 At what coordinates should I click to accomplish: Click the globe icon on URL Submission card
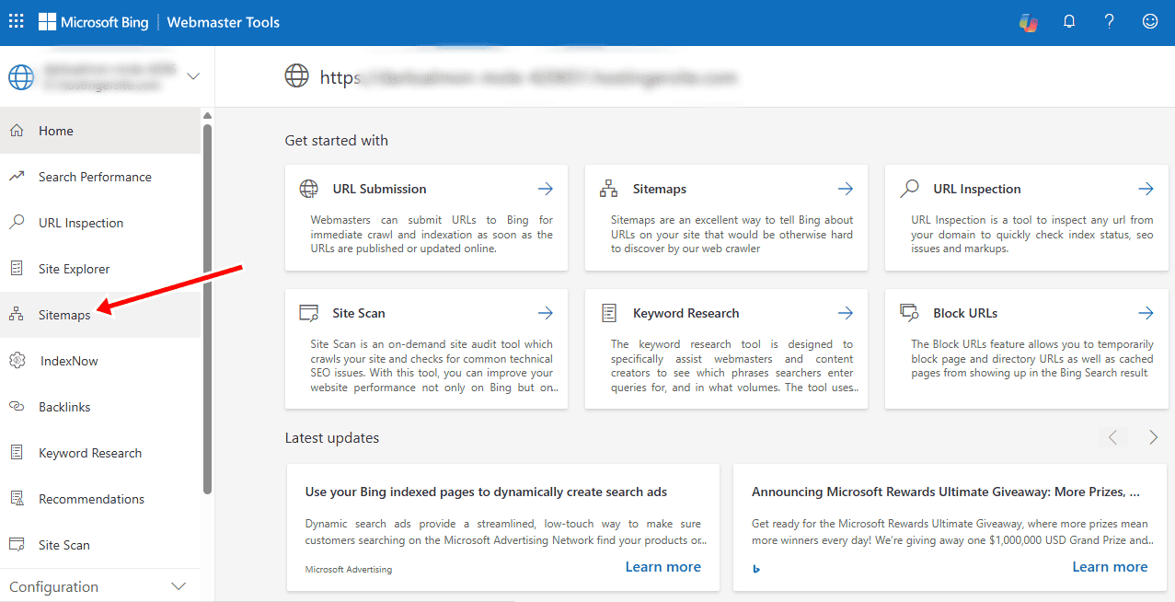(309, 189)
